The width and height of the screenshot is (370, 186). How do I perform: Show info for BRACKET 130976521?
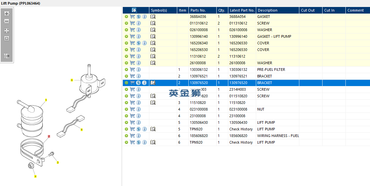[x=138, y=76]
